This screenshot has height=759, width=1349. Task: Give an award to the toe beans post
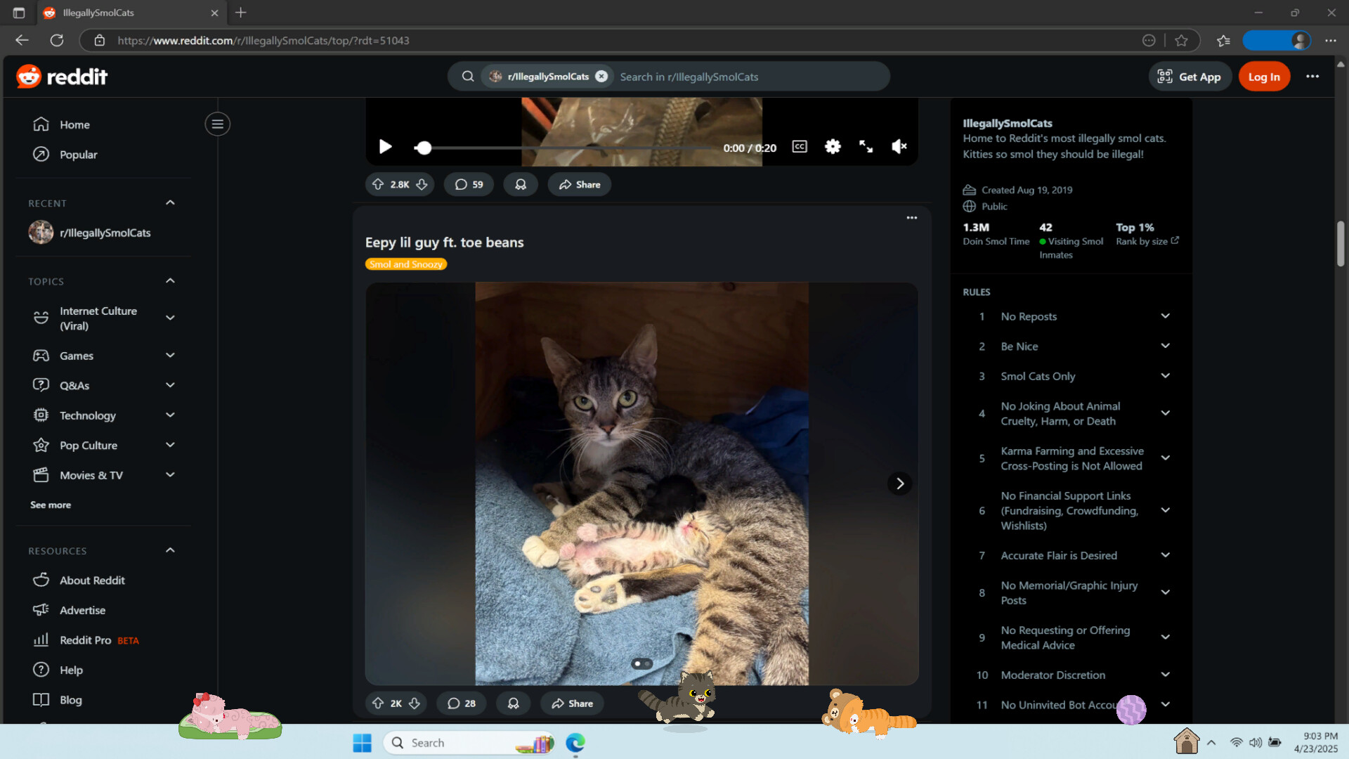[513, 703]
